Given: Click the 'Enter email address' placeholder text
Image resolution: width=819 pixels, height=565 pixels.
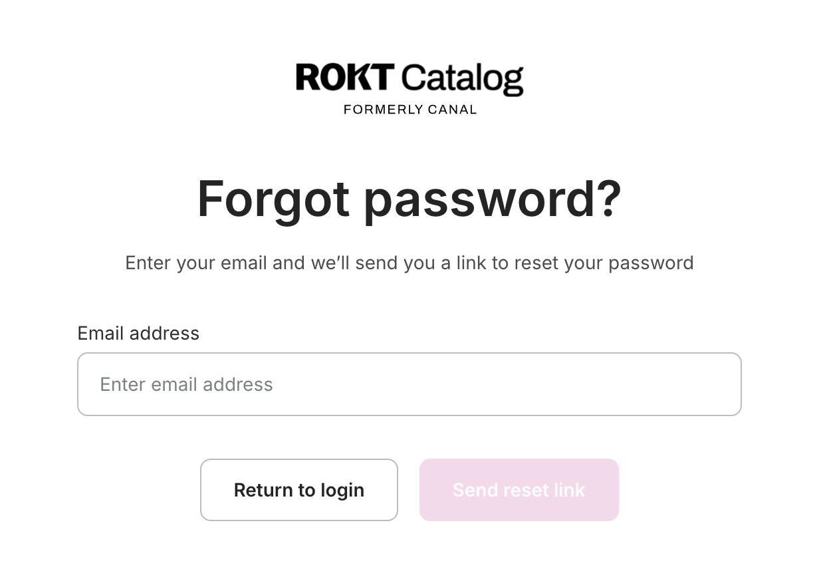Looking at the screenshot, I should click(x=186, y=384).
